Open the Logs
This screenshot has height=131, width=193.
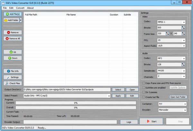[x=129, y=122]
